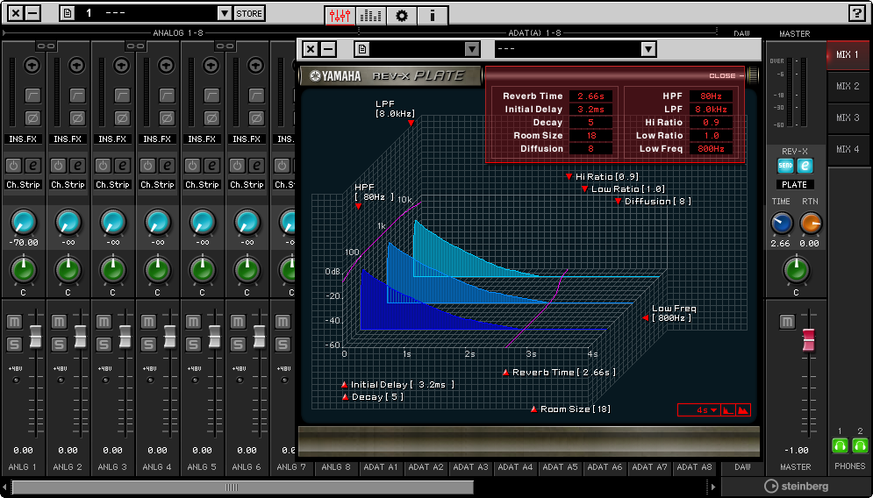
Task: Open scene dropdown arrow next to STORE
Action: coord(225,13)
